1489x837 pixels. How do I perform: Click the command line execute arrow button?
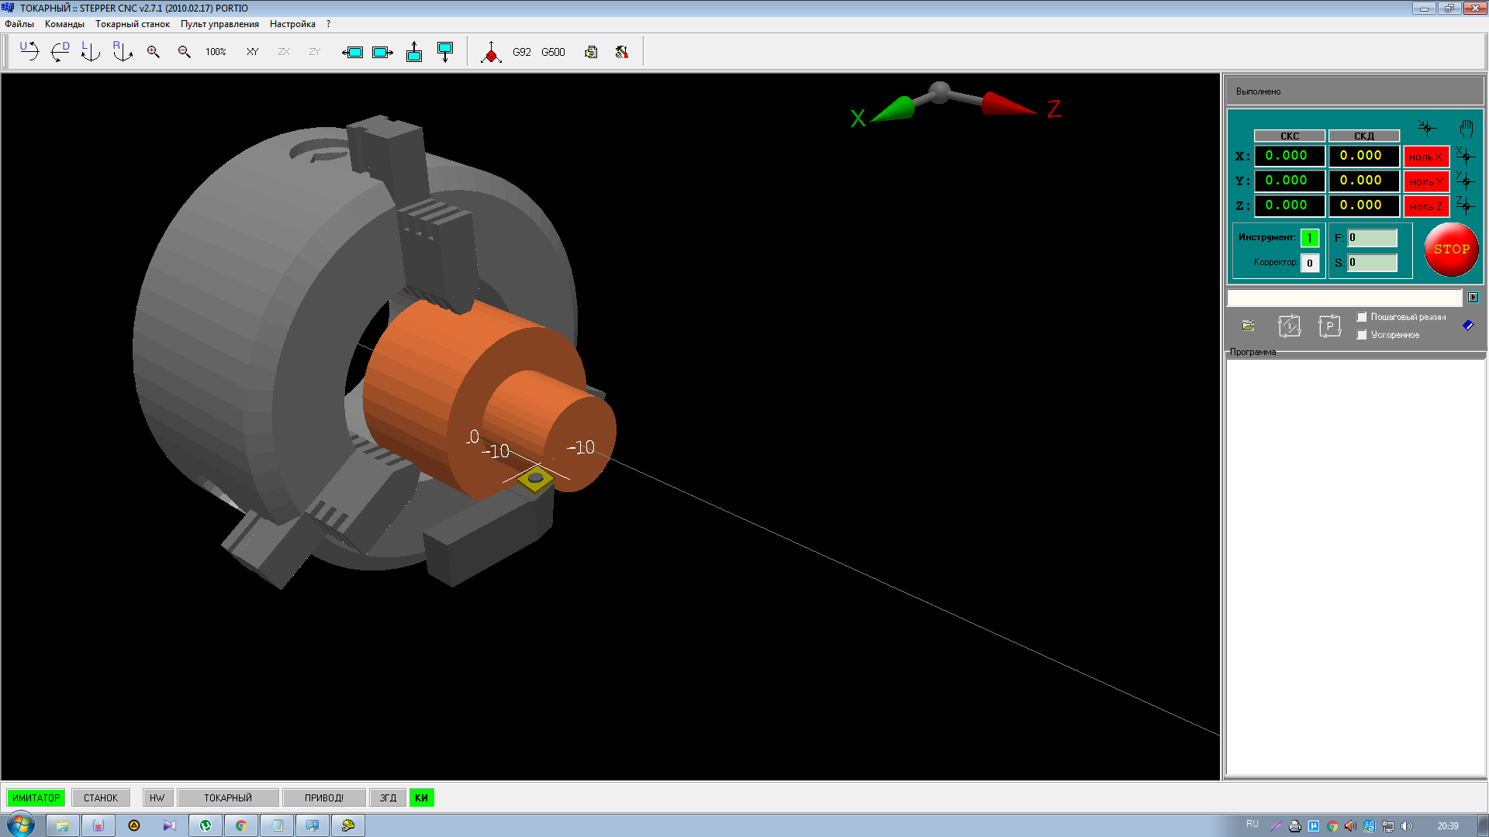pyautogui.click(x=1473, y=298)
